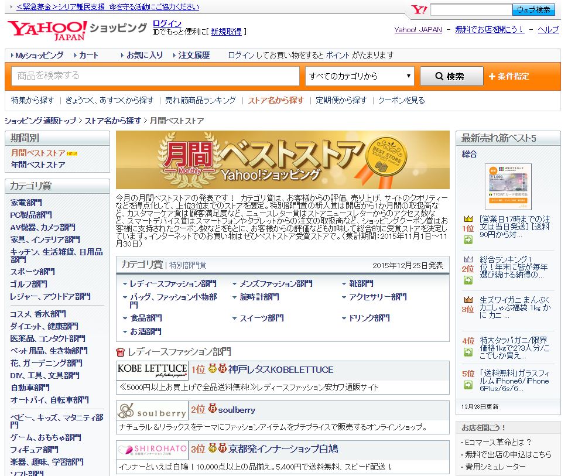The width and height of the screenshot is (568, 476).
Task: Select 売れ筋商品ランキング navigation item
Action: coord(200,100)
